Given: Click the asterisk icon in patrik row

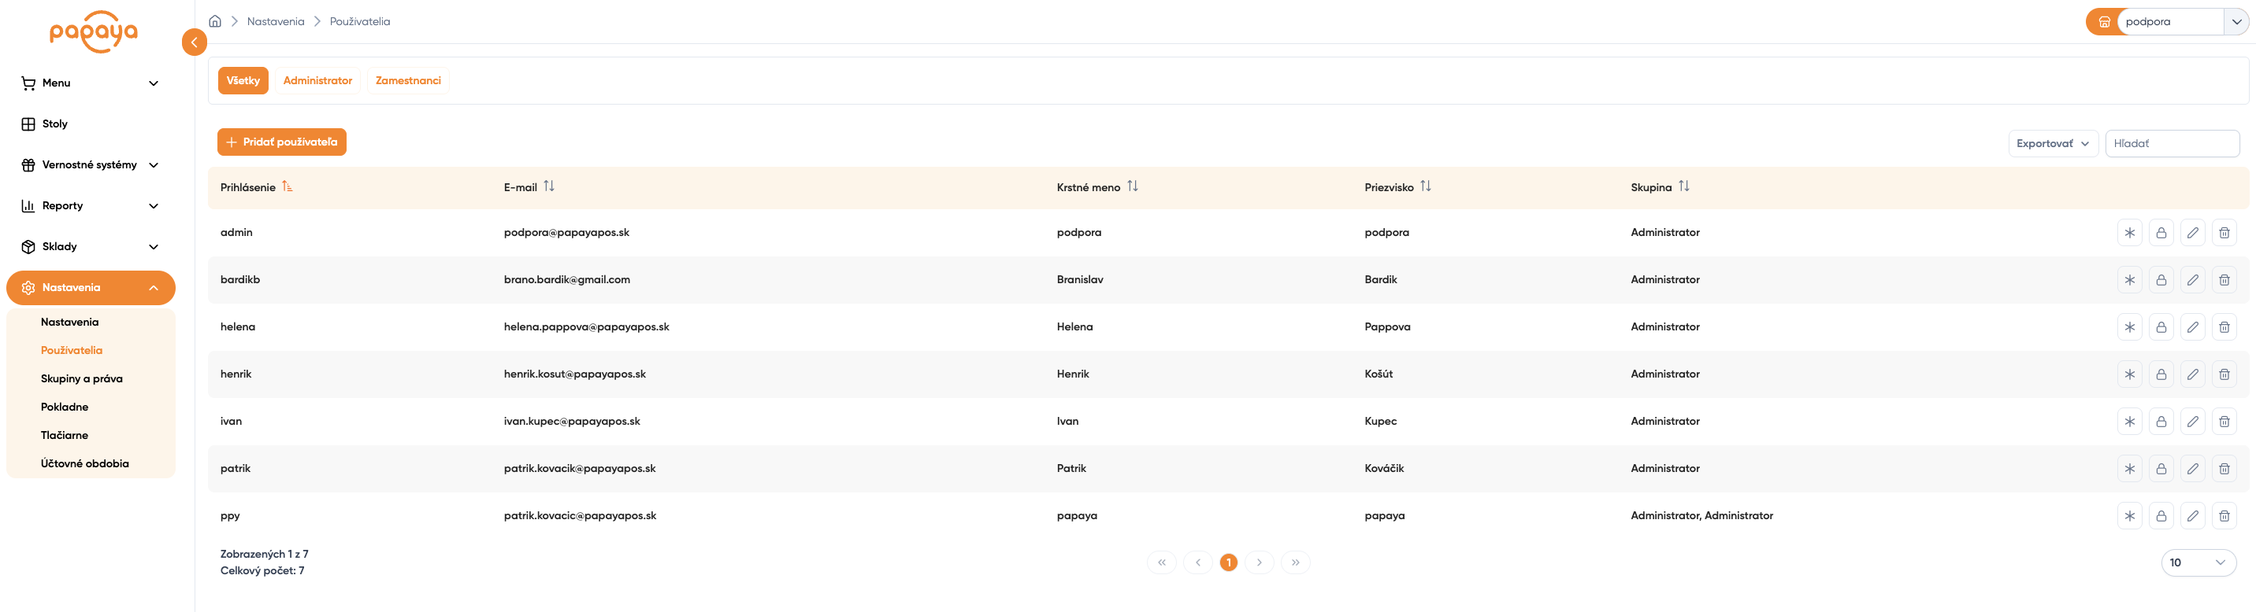Looking at the screenshot, I should tap(2129, 469).
